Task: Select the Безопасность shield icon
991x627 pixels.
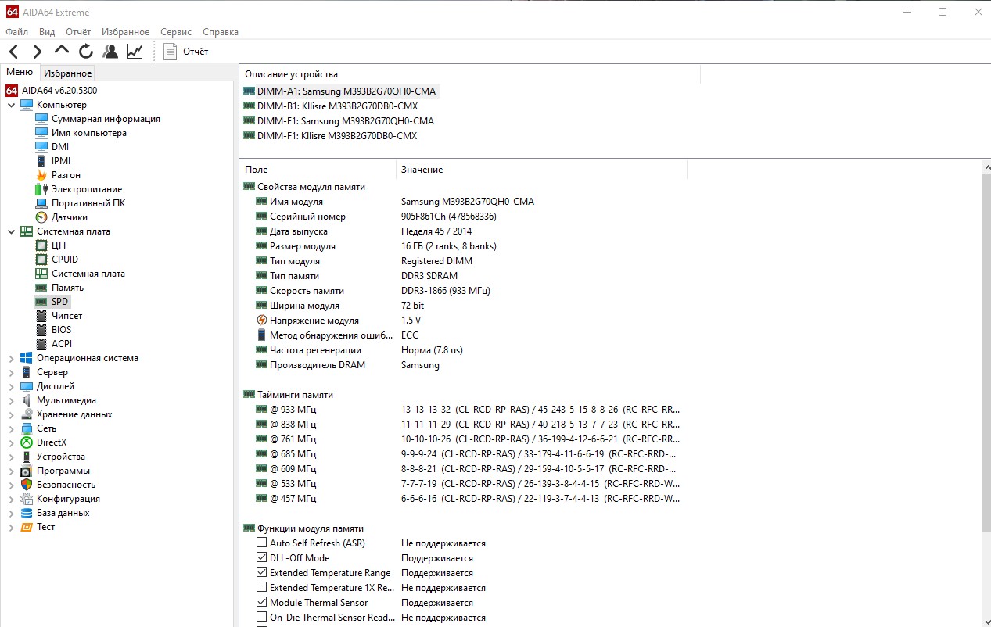Action: point(27,485)
